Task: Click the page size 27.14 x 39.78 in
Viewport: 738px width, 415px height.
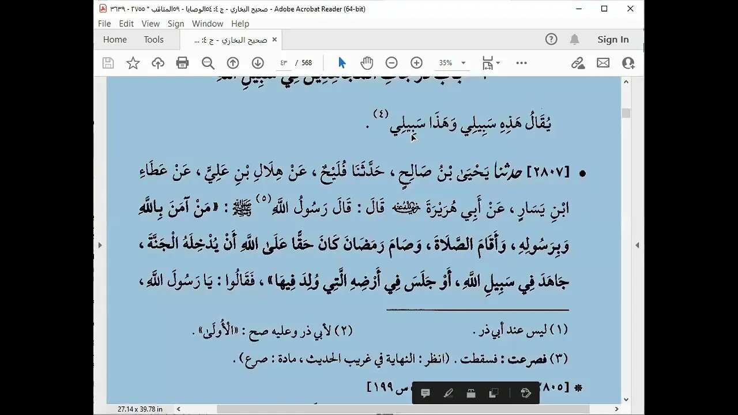Action: pyautogui.click(x=140, y=409)
